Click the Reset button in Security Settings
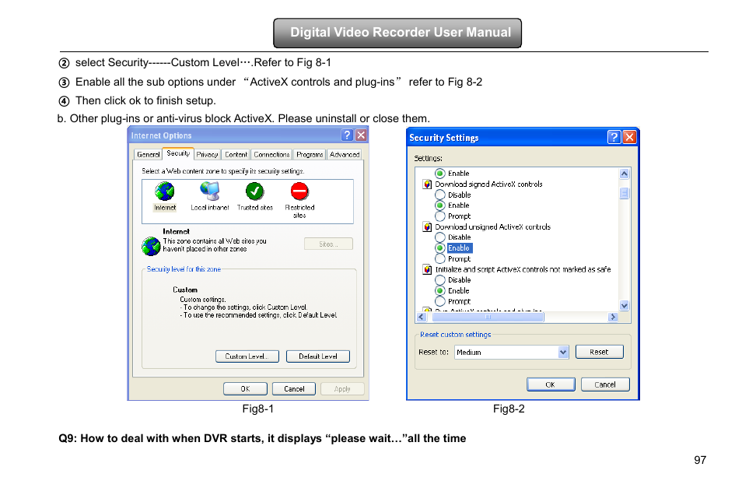 tap(599, 352)
